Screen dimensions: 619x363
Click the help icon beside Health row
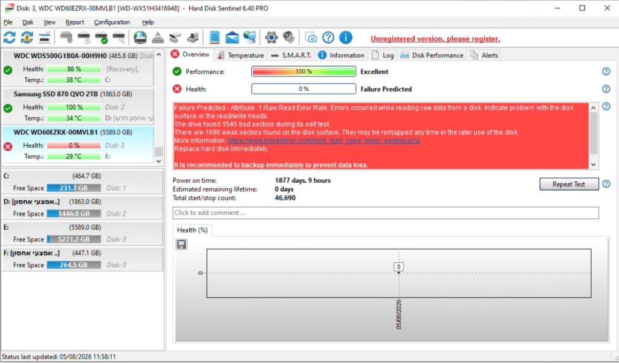tap(606, 89)
